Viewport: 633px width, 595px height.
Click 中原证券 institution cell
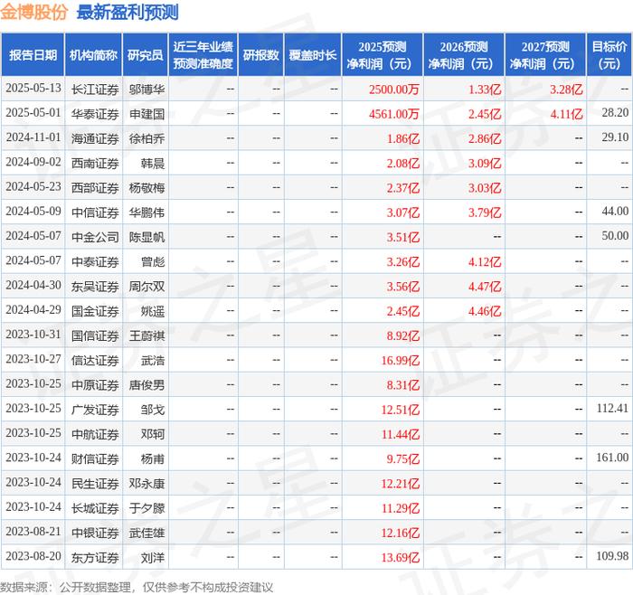tap(95, 384)
